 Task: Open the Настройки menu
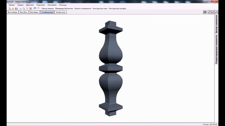52,5
